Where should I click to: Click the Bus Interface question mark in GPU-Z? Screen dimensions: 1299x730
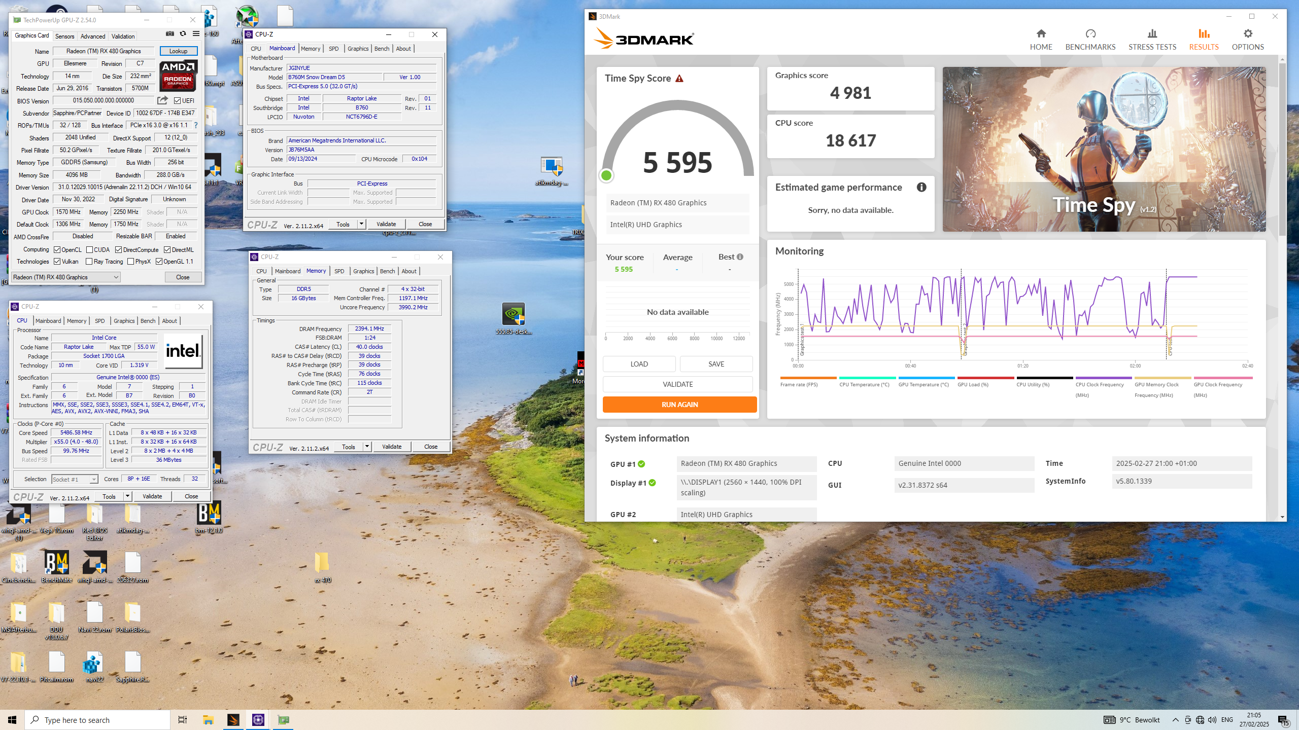pyautogui.click(x=196, y=125)
